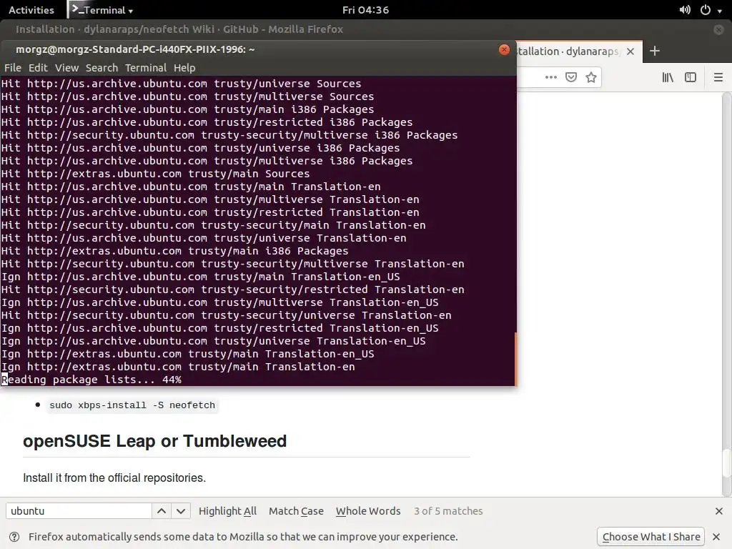Viewport: 732px width, 549px height.
Task: Toggle Highlight All in find bar
Action: coord(228,511)
